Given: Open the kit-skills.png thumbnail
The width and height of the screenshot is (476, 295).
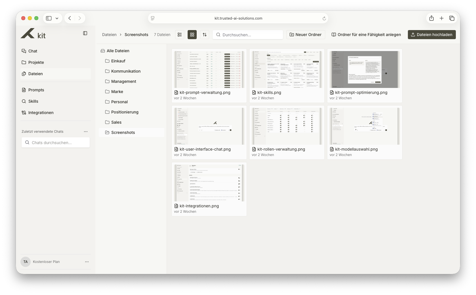Looking at the screenshot, I should 287,69.
